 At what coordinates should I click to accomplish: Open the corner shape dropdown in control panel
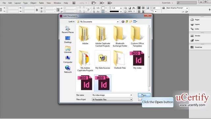156,12
